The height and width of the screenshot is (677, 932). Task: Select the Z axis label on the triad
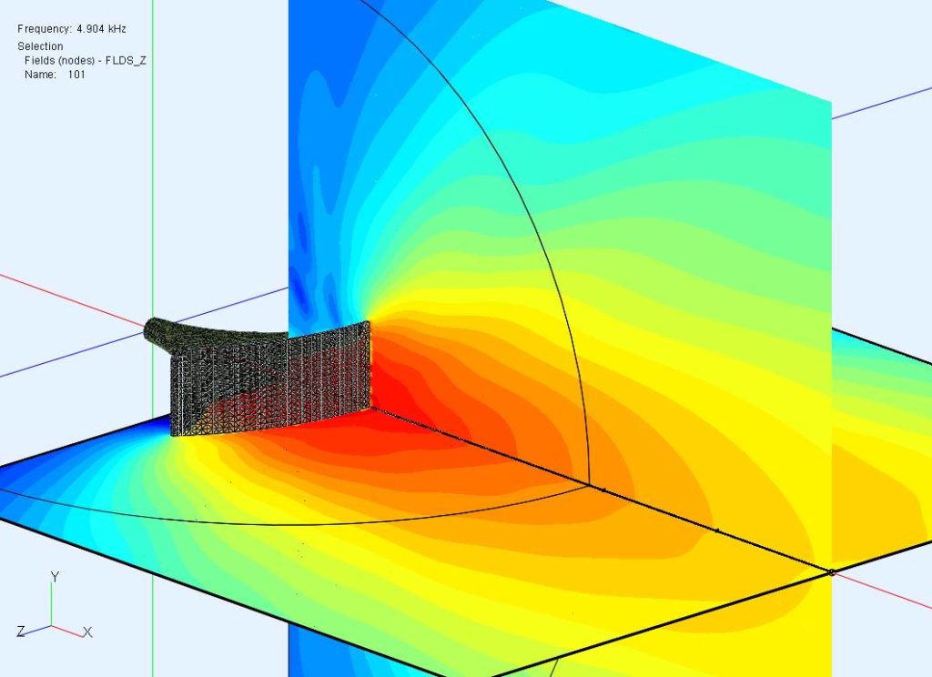coord(21,630)
